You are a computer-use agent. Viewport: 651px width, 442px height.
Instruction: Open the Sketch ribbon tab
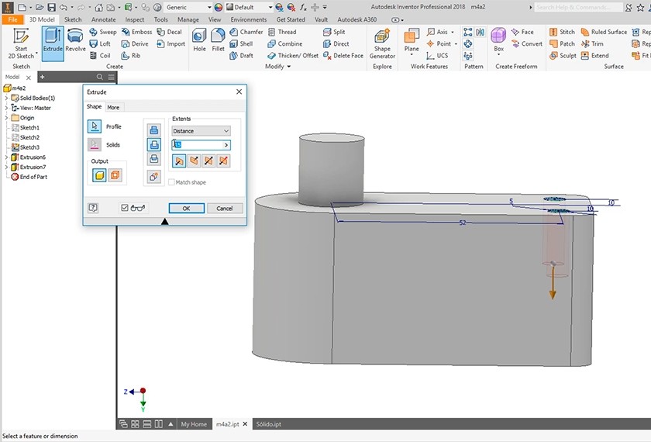pos(72,19)
